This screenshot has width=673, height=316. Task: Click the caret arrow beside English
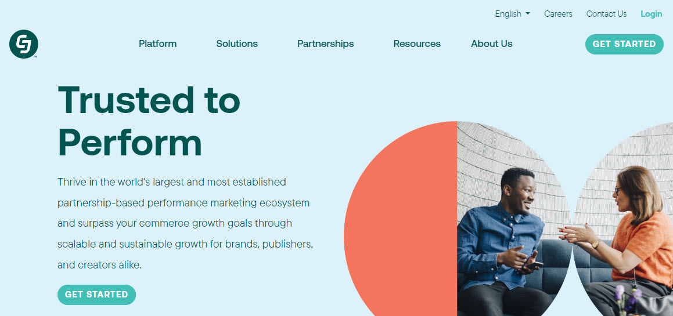[528, 14]
